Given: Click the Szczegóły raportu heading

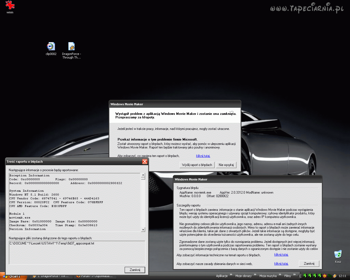Looking at the screenshot, I should click(x=188, y=205).
